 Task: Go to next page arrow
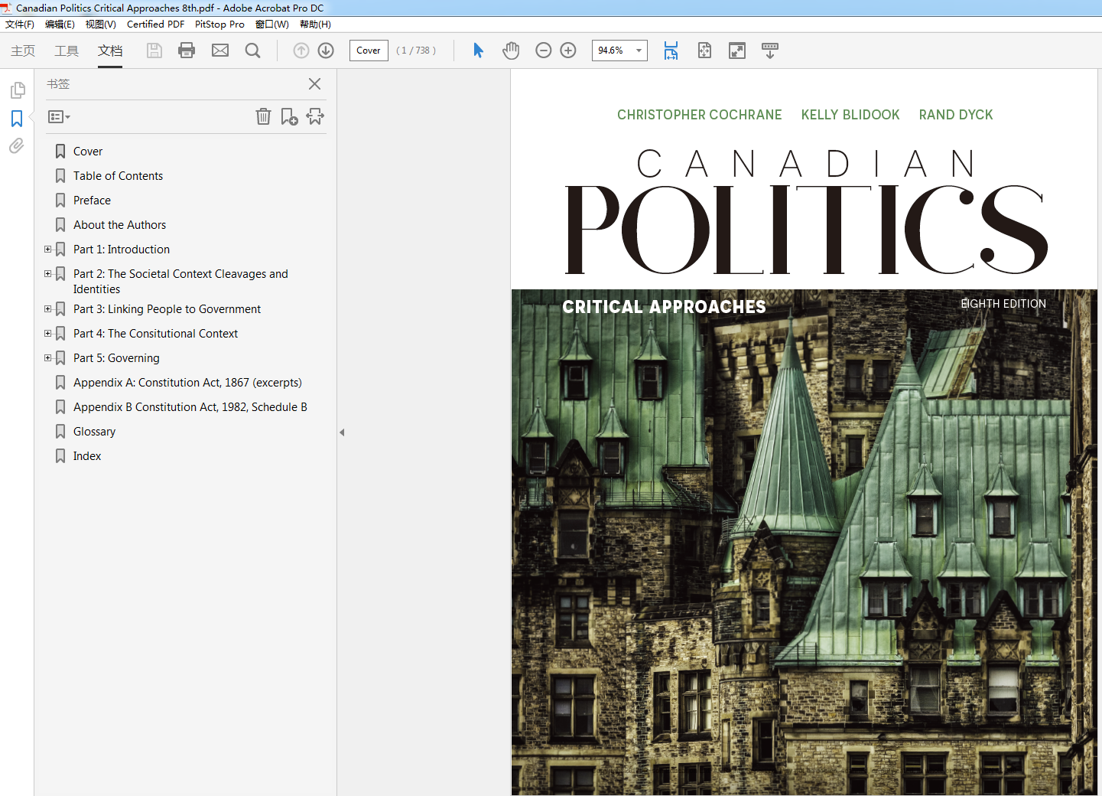click(326, 51)
